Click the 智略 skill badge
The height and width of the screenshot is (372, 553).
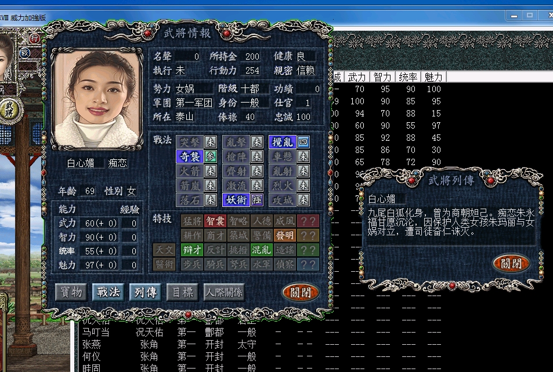238,221
